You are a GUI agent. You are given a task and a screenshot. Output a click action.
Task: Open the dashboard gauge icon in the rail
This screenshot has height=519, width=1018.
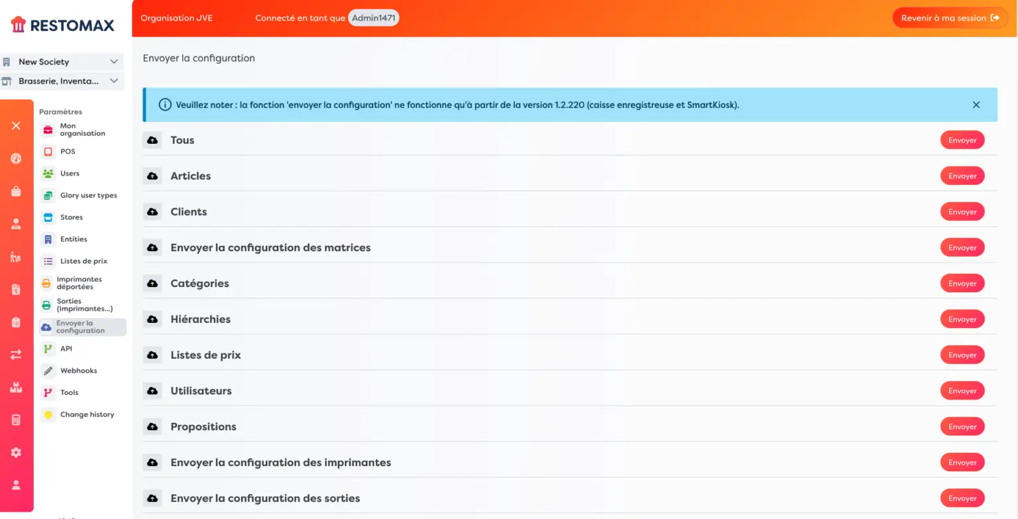pos(16,158)
